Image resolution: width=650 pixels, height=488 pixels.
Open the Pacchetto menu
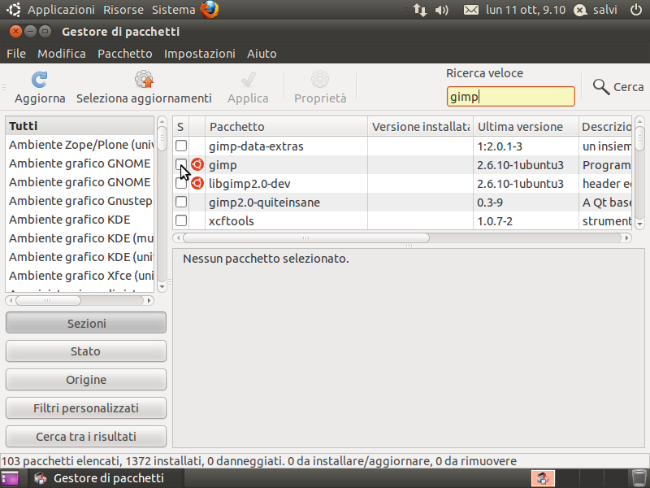point(125,54)
